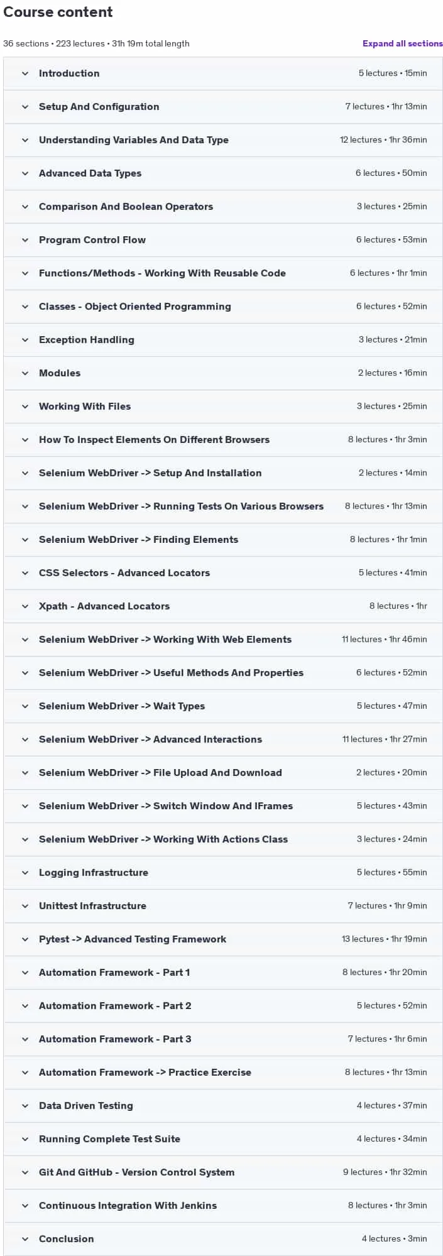Expand Advanced Data Types chevron icon

(25, 173)
